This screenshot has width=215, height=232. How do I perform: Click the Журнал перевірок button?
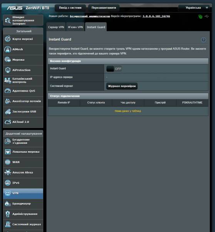click(122, 86)
